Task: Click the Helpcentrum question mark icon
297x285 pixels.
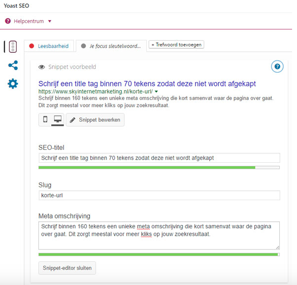Action: [8, 21]
